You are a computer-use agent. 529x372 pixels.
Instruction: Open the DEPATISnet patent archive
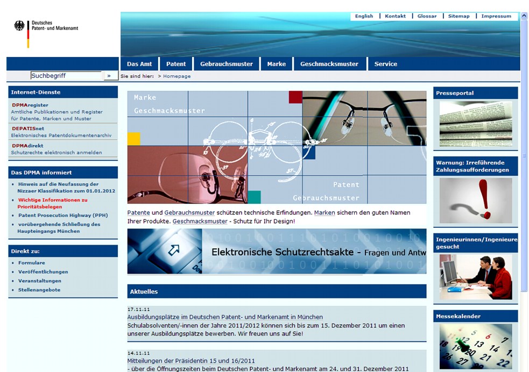pos(28,128)
